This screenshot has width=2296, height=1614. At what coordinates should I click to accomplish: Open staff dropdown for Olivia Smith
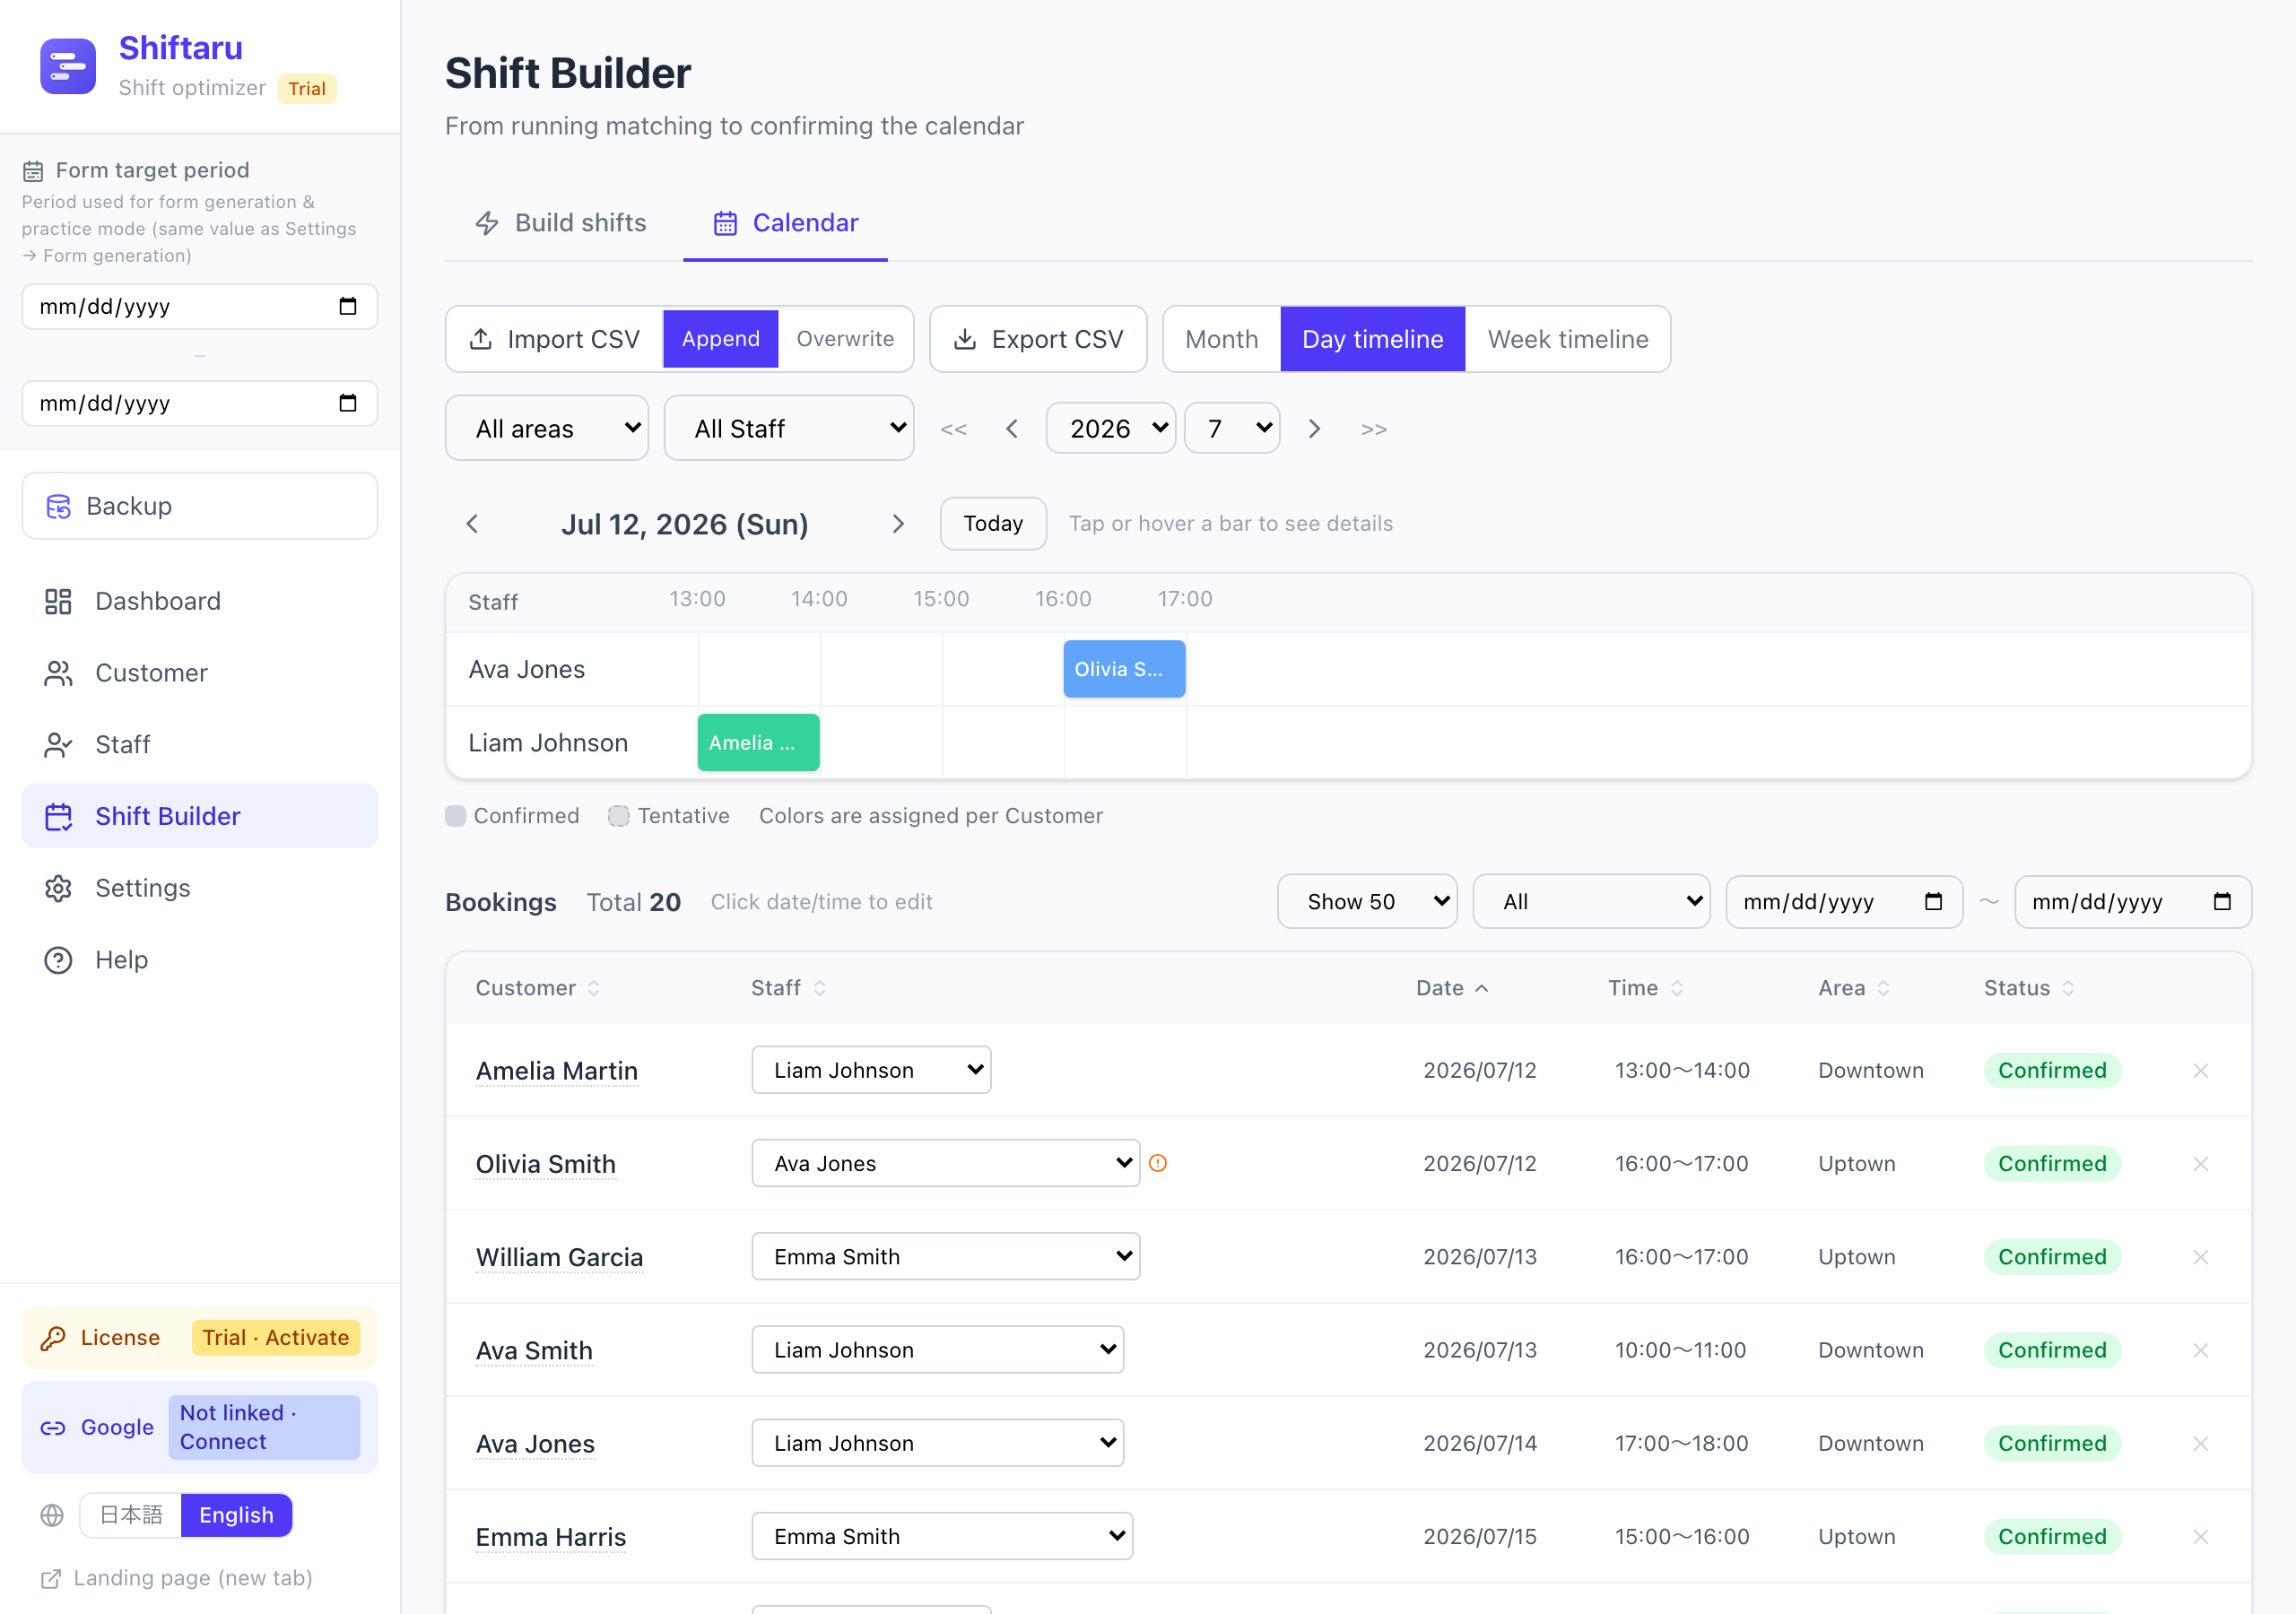point(945,1163)
